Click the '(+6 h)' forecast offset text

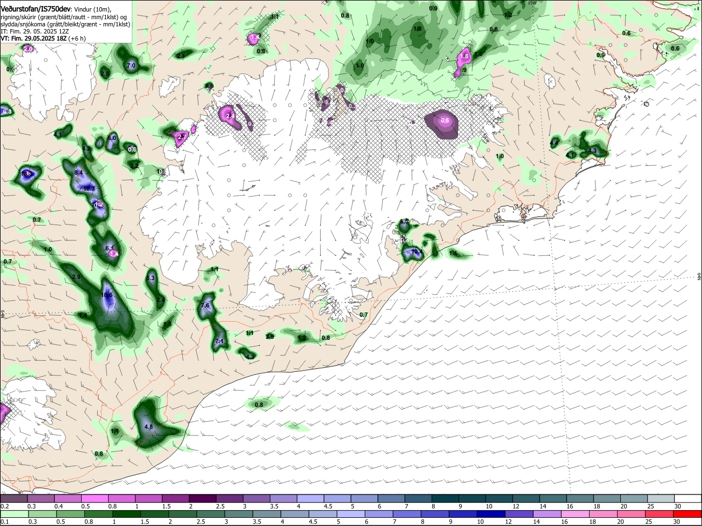point(77,38)
